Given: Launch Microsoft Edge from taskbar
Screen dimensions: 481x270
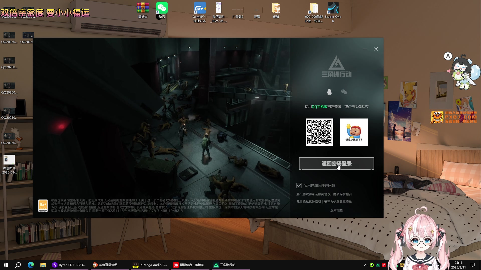Looking at the screenshot, I should 31,265.
